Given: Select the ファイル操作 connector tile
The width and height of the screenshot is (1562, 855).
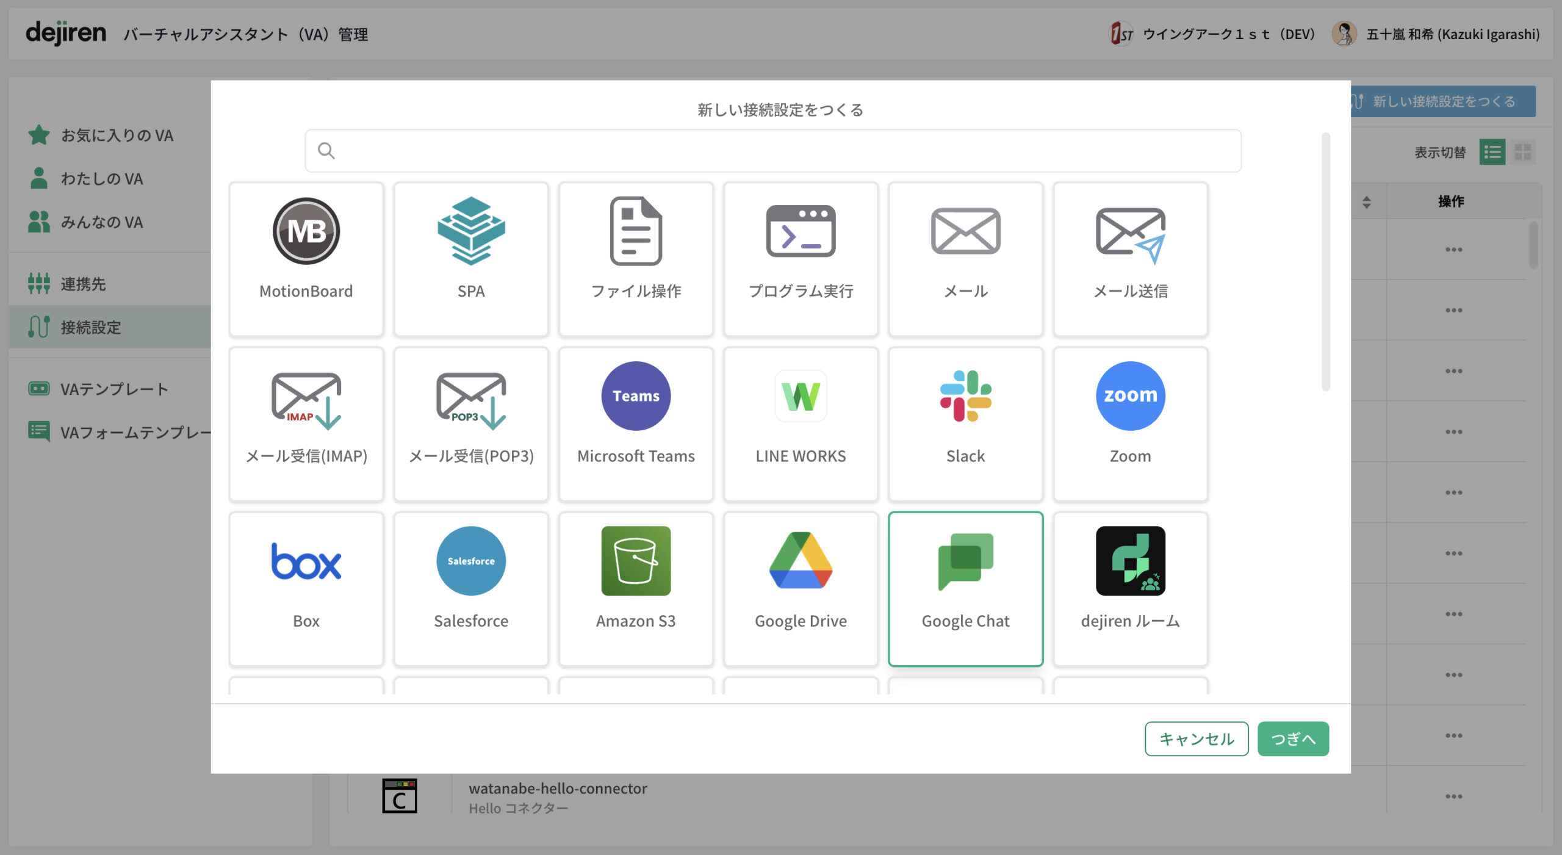Looking at the screenshot, I should 636,259.
